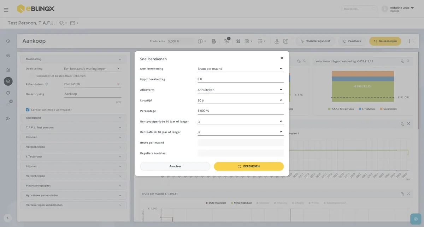Click the Financieringsopzet button in the toolbar
424x227 pixels.
[x=316, y=41]
